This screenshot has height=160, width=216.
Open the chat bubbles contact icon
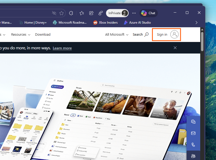(x=193, y=122)
